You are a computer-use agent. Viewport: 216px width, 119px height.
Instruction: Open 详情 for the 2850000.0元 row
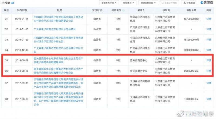click(x=209, y=71)
